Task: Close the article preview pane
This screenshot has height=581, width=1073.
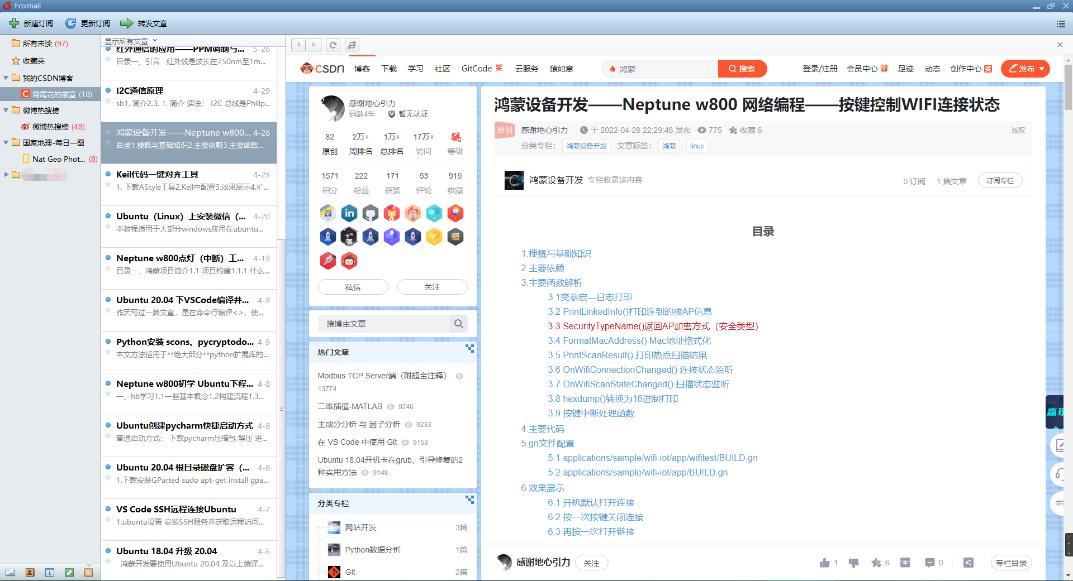Action: click(x=1060, y=45)
